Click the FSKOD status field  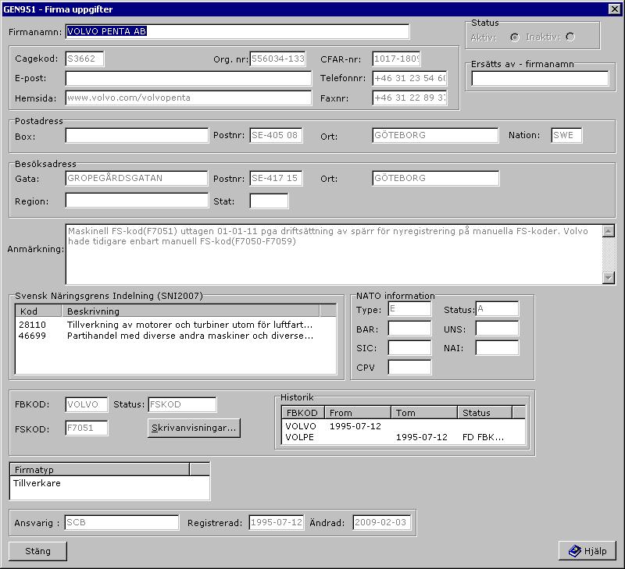pyautogui.click(x=182, y=404)
